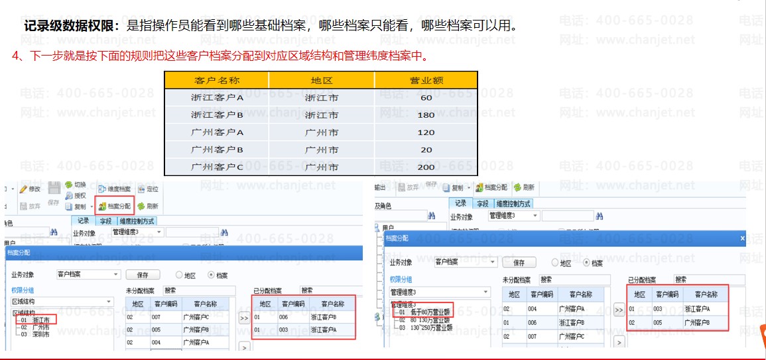Select 档案 radio button in left dialog
Image resolution: width=766 pixels, height=360 pixels.
pos(212,275)
